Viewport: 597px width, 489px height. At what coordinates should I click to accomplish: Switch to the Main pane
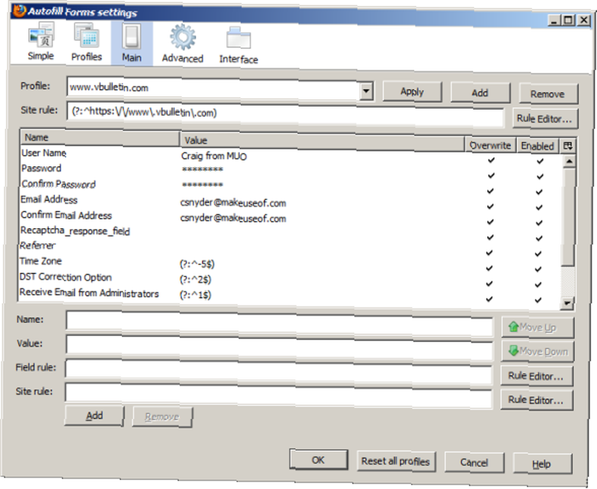point(132,42)
